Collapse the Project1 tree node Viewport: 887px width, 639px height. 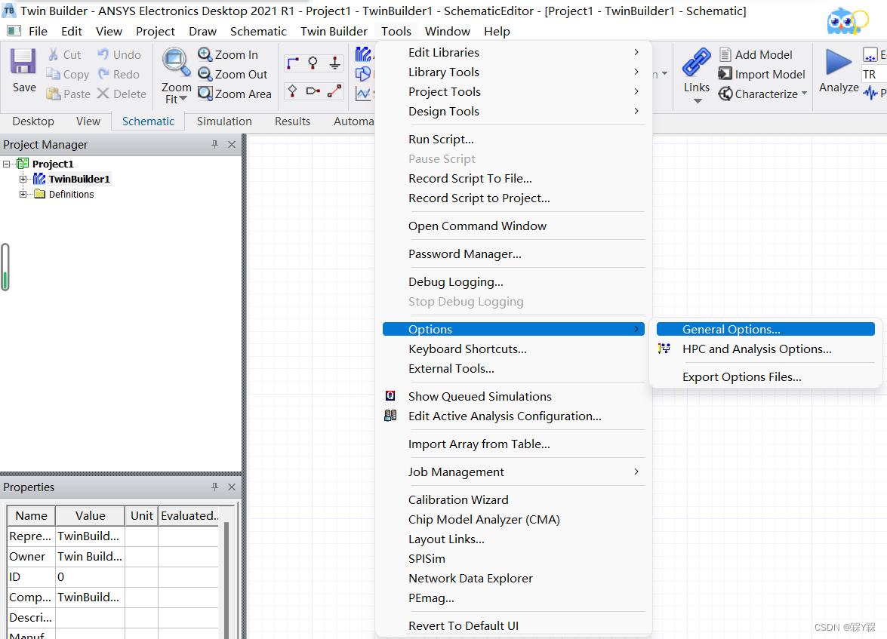pyautogui.click(x=7, y=164)
